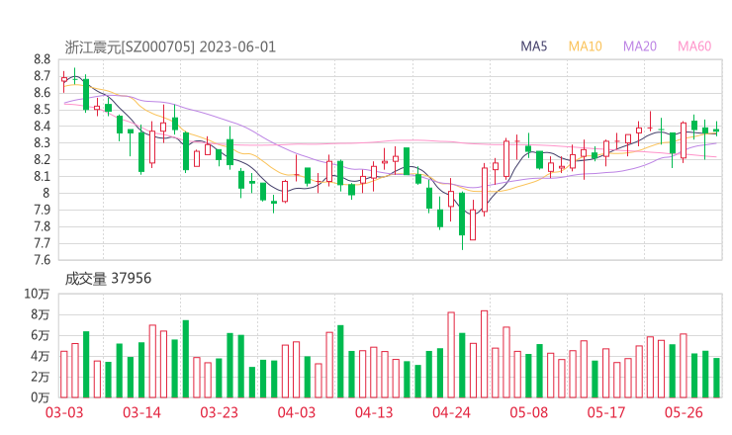This screenshot has height=435, width=732.
Task: Click the 4万 volume axis label
Action: coord(41,356)
